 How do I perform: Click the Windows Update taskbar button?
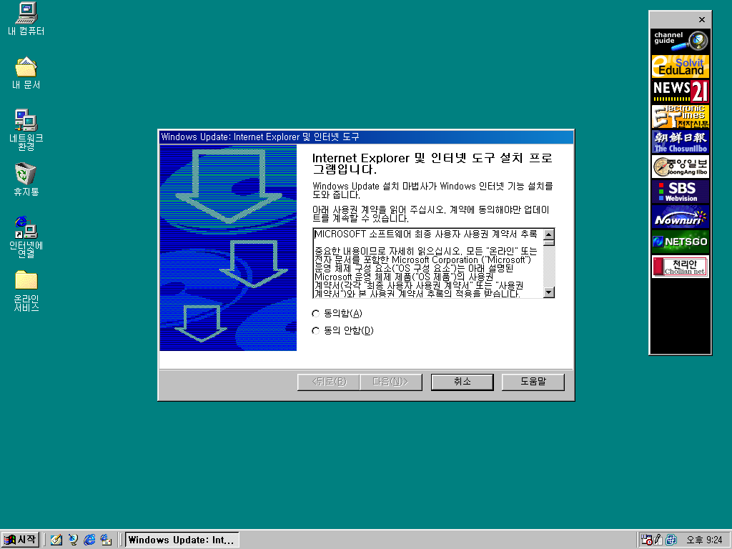click(182, 540)
